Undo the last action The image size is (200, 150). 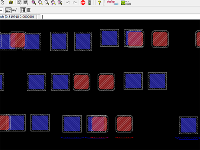(68, 2)
